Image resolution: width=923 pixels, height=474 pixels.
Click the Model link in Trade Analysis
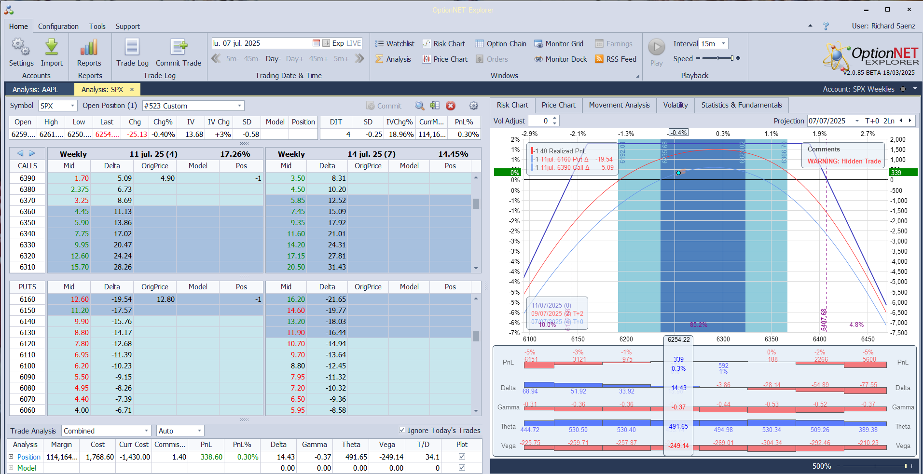[27, 468]
